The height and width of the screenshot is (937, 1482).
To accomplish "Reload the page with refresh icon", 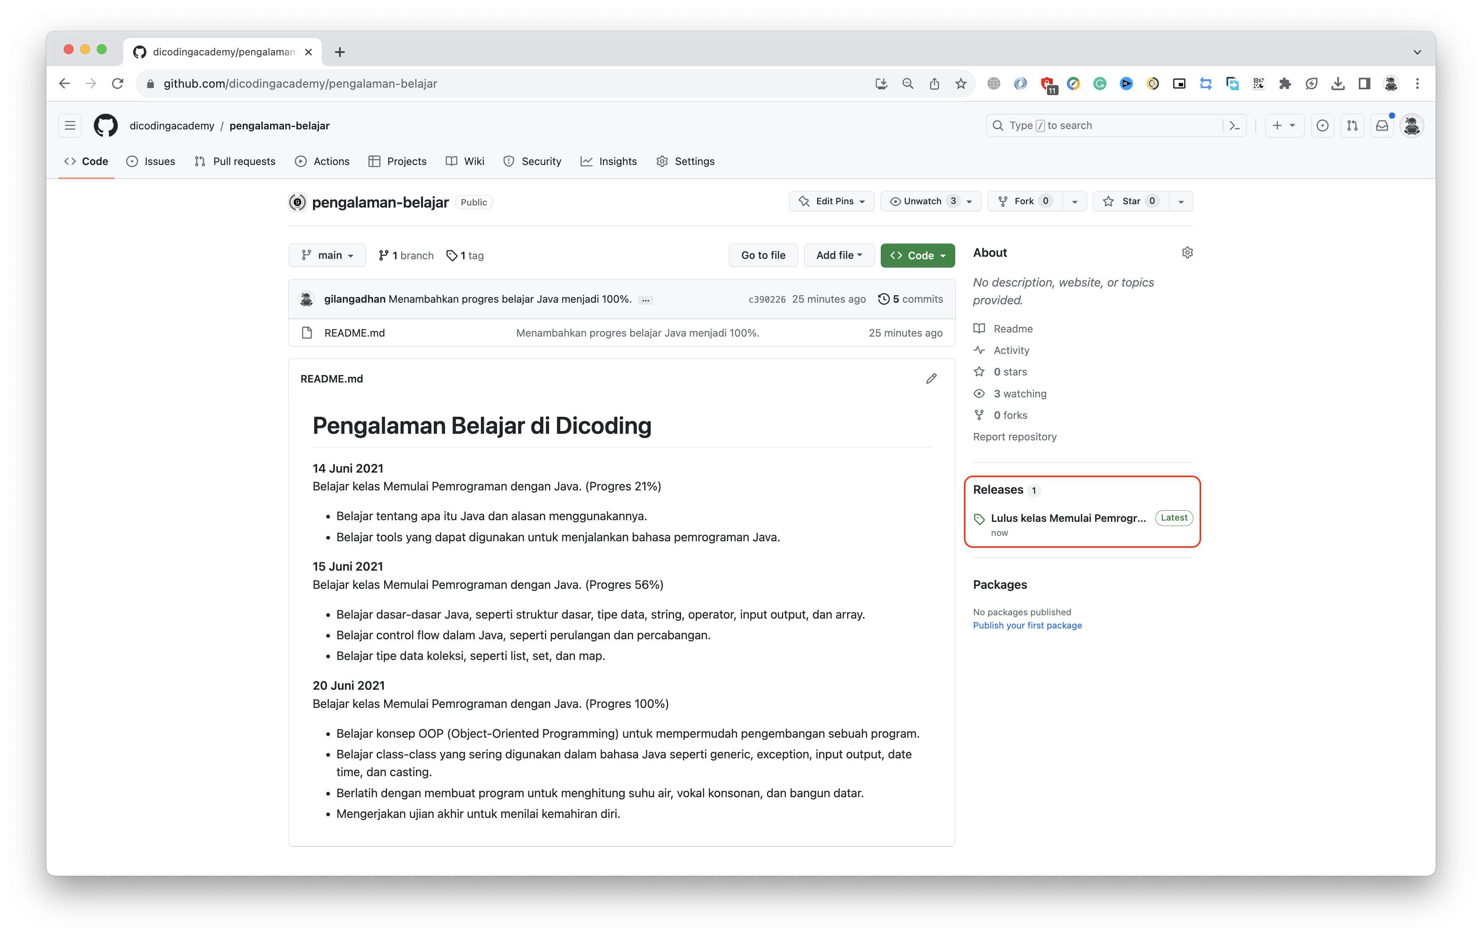I will click(117, 84).
